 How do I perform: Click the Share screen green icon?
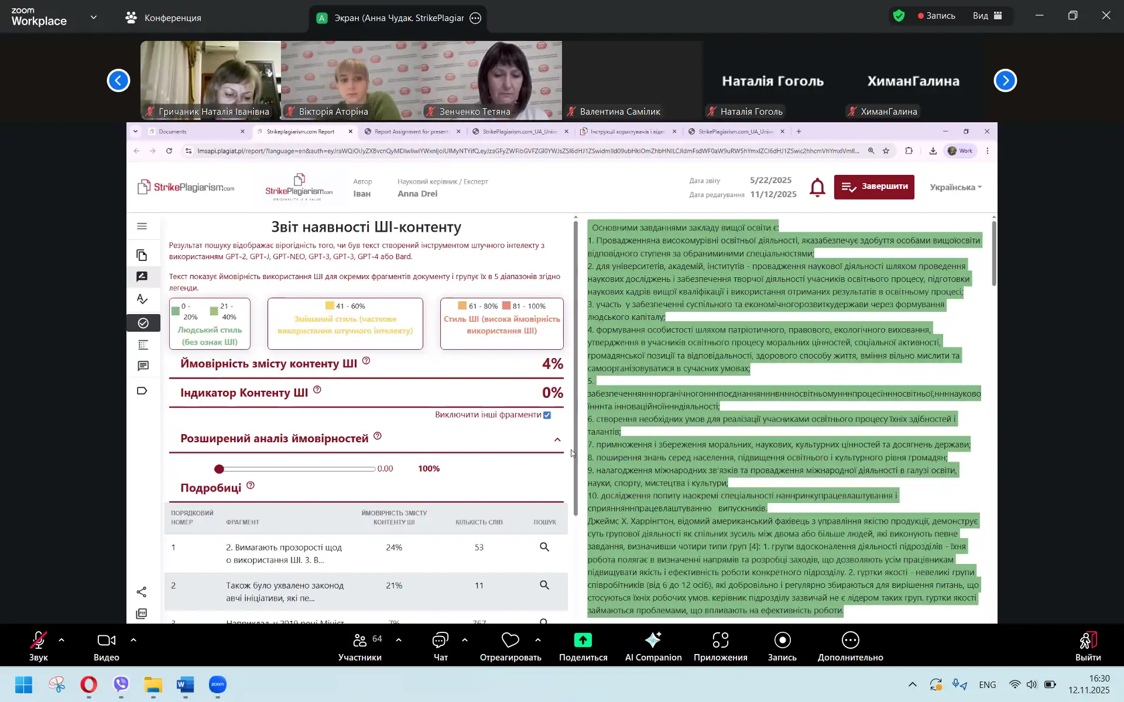click(x=582, y=641)
